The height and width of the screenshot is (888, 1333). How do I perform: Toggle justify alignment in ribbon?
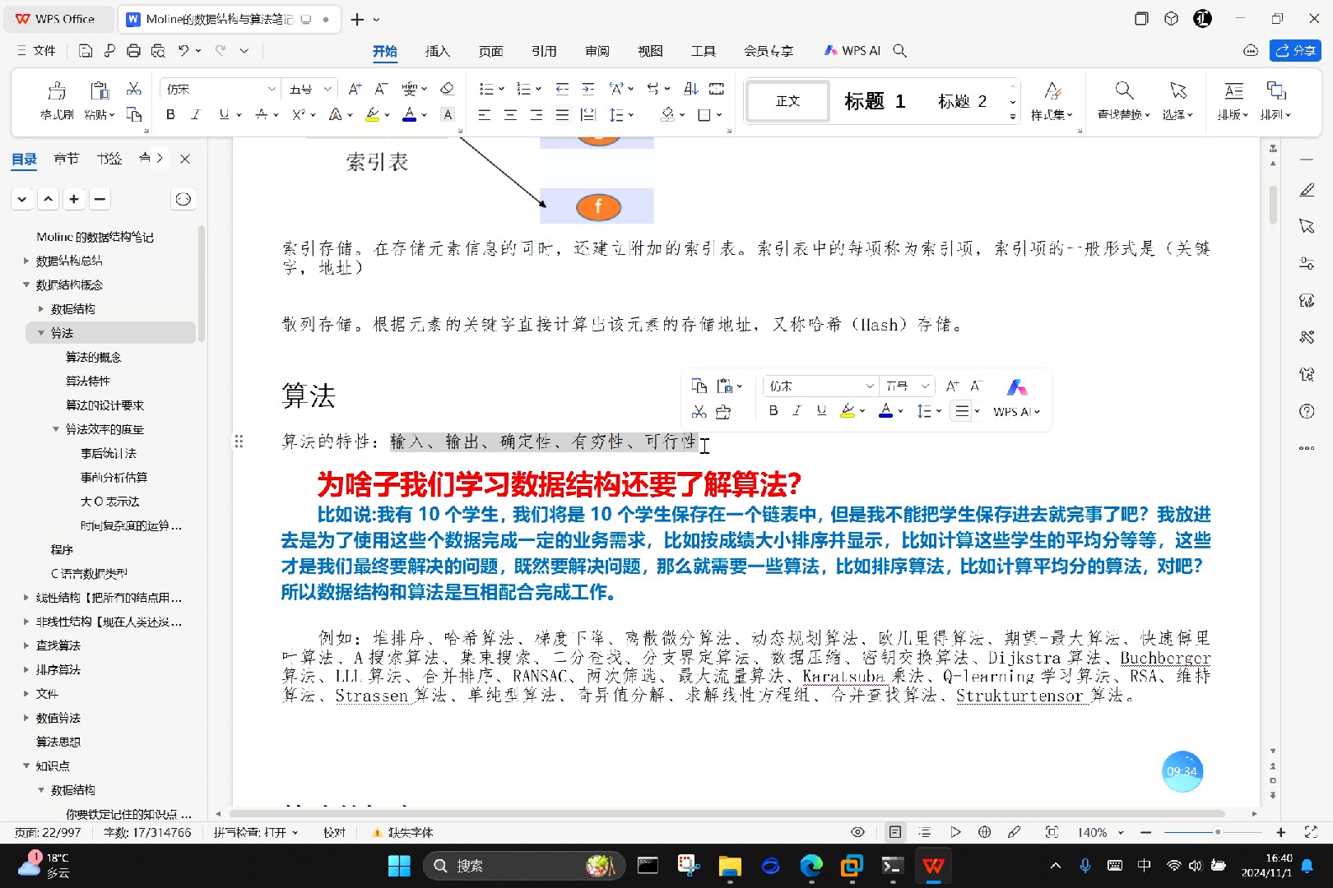[562, 114]
